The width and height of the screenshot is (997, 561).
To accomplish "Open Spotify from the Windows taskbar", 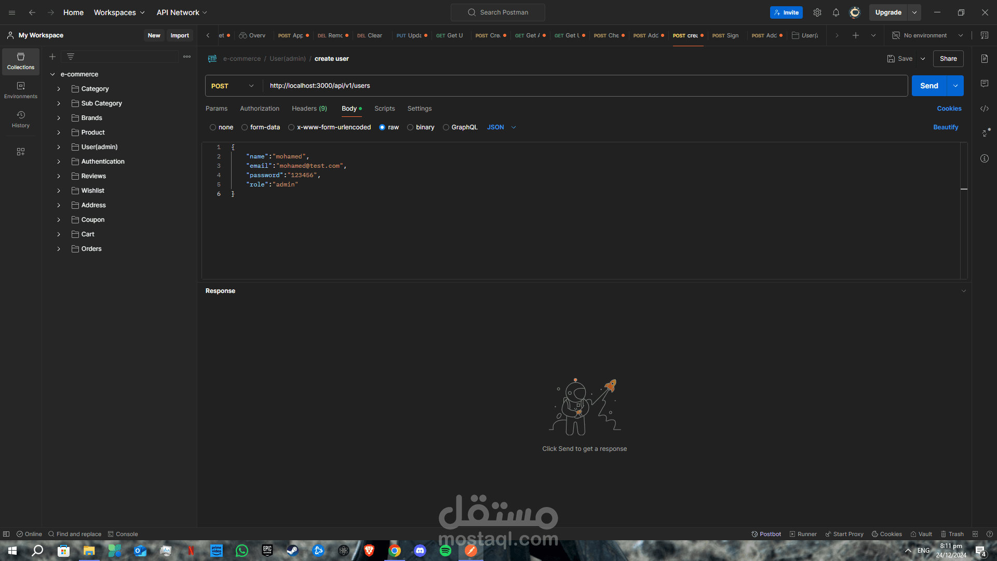I will [446, 551].
